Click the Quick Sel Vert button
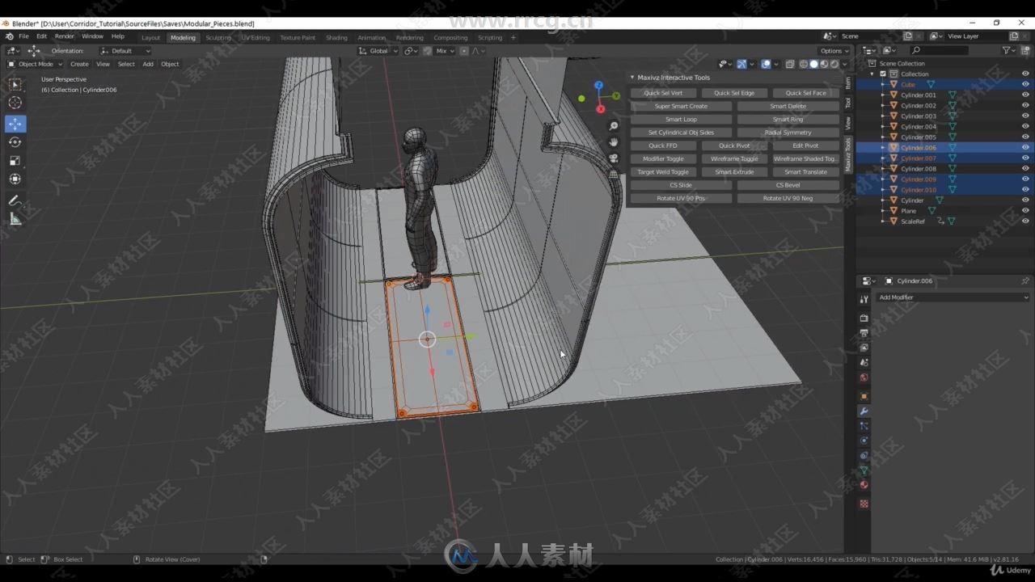This screenshot has height=582, width=1035. tap(663, 93)
